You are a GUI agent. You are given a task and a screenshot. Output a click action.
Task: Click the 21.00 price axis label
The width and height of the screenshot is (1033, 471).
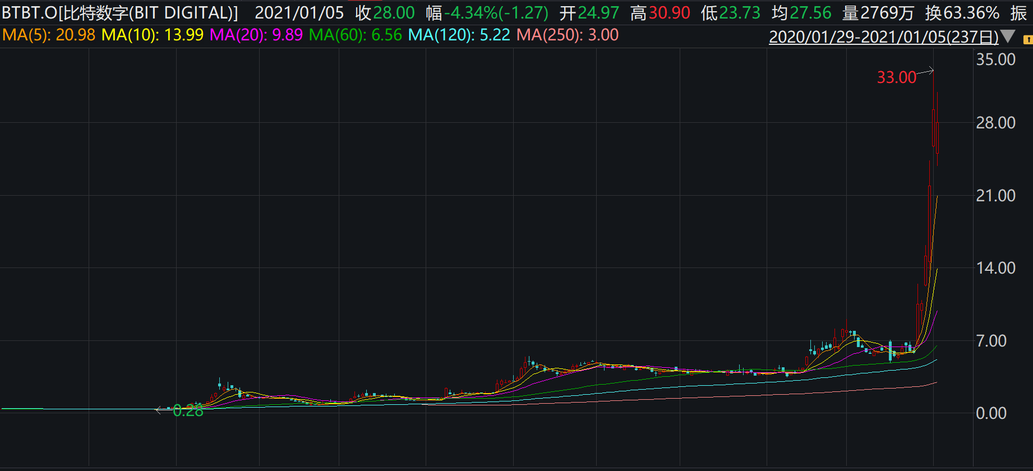[995, 196]
